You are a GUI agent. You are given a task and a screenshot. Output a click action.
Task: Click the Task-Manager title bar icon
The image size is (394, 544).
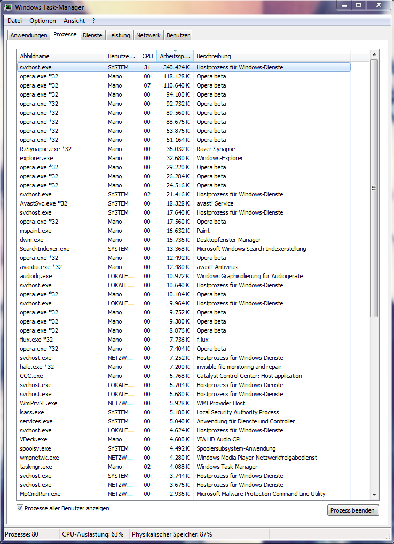point(9,6)
